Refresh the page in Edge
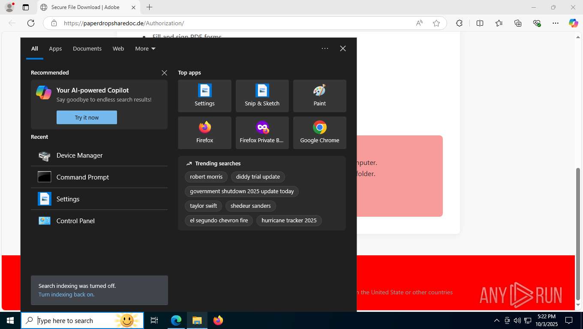583x329 pixels. [31, 23]
